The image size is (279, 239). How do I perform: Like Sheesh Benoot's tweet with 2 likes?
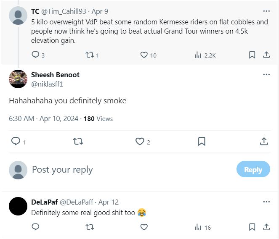point(140,142)
